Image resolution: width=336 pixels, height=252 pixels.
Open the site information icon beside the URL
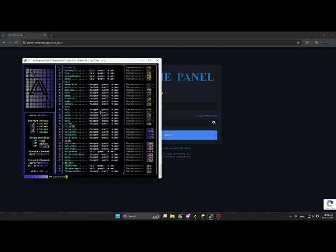[24, 43]
